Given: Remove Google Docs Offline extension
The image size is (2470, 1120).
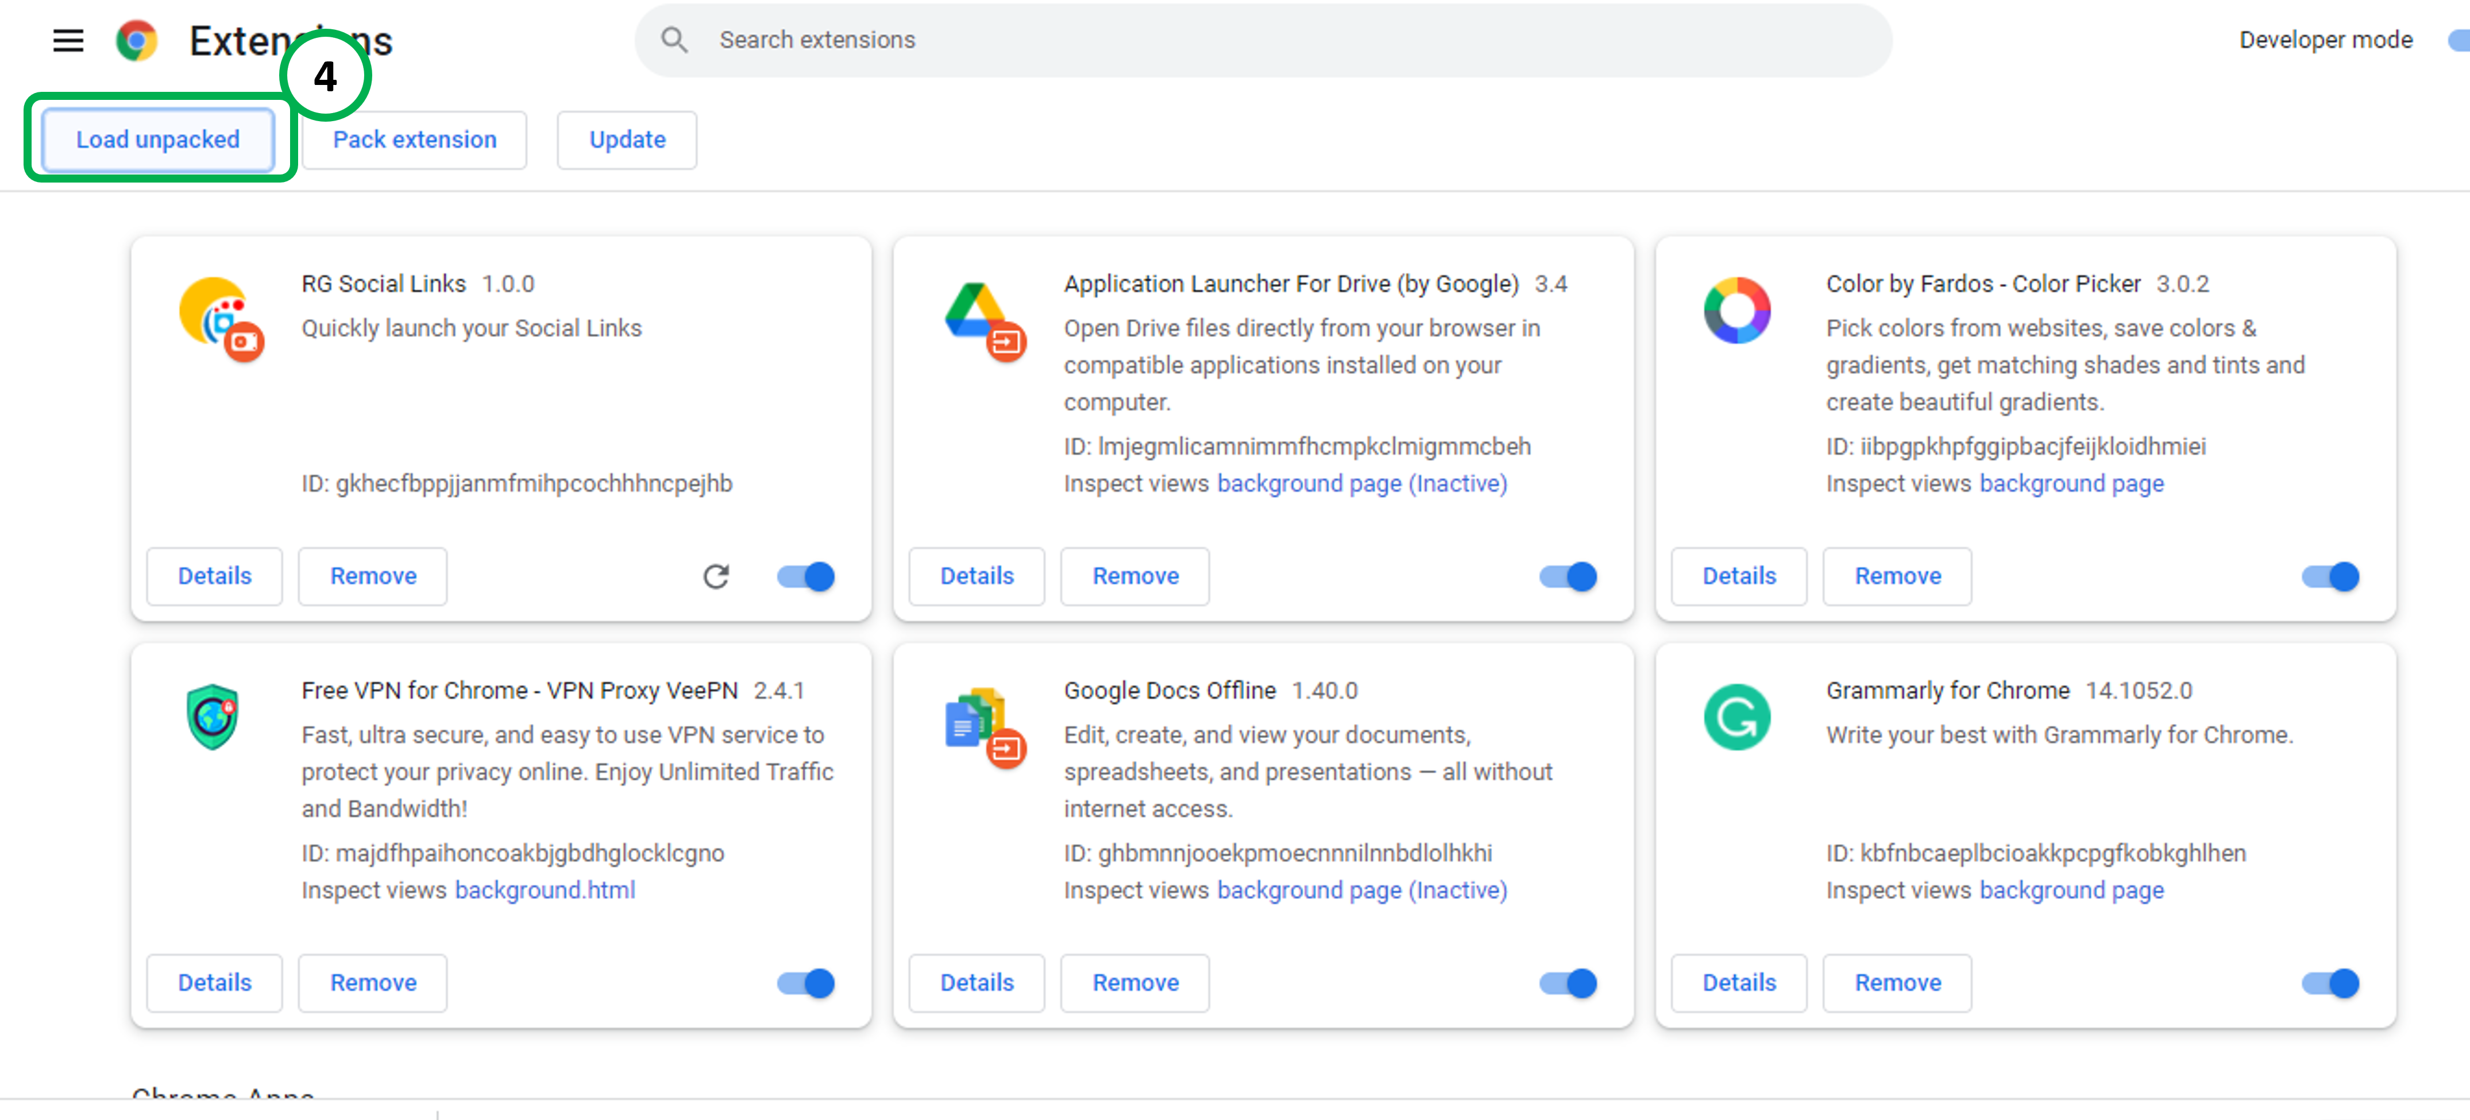Looking at the screenshot, I should point(1135,983).
